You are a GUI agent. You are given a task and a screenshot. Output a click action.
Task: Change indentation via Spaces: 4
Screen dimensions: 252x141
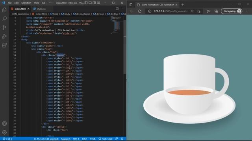tap(66, 139)
